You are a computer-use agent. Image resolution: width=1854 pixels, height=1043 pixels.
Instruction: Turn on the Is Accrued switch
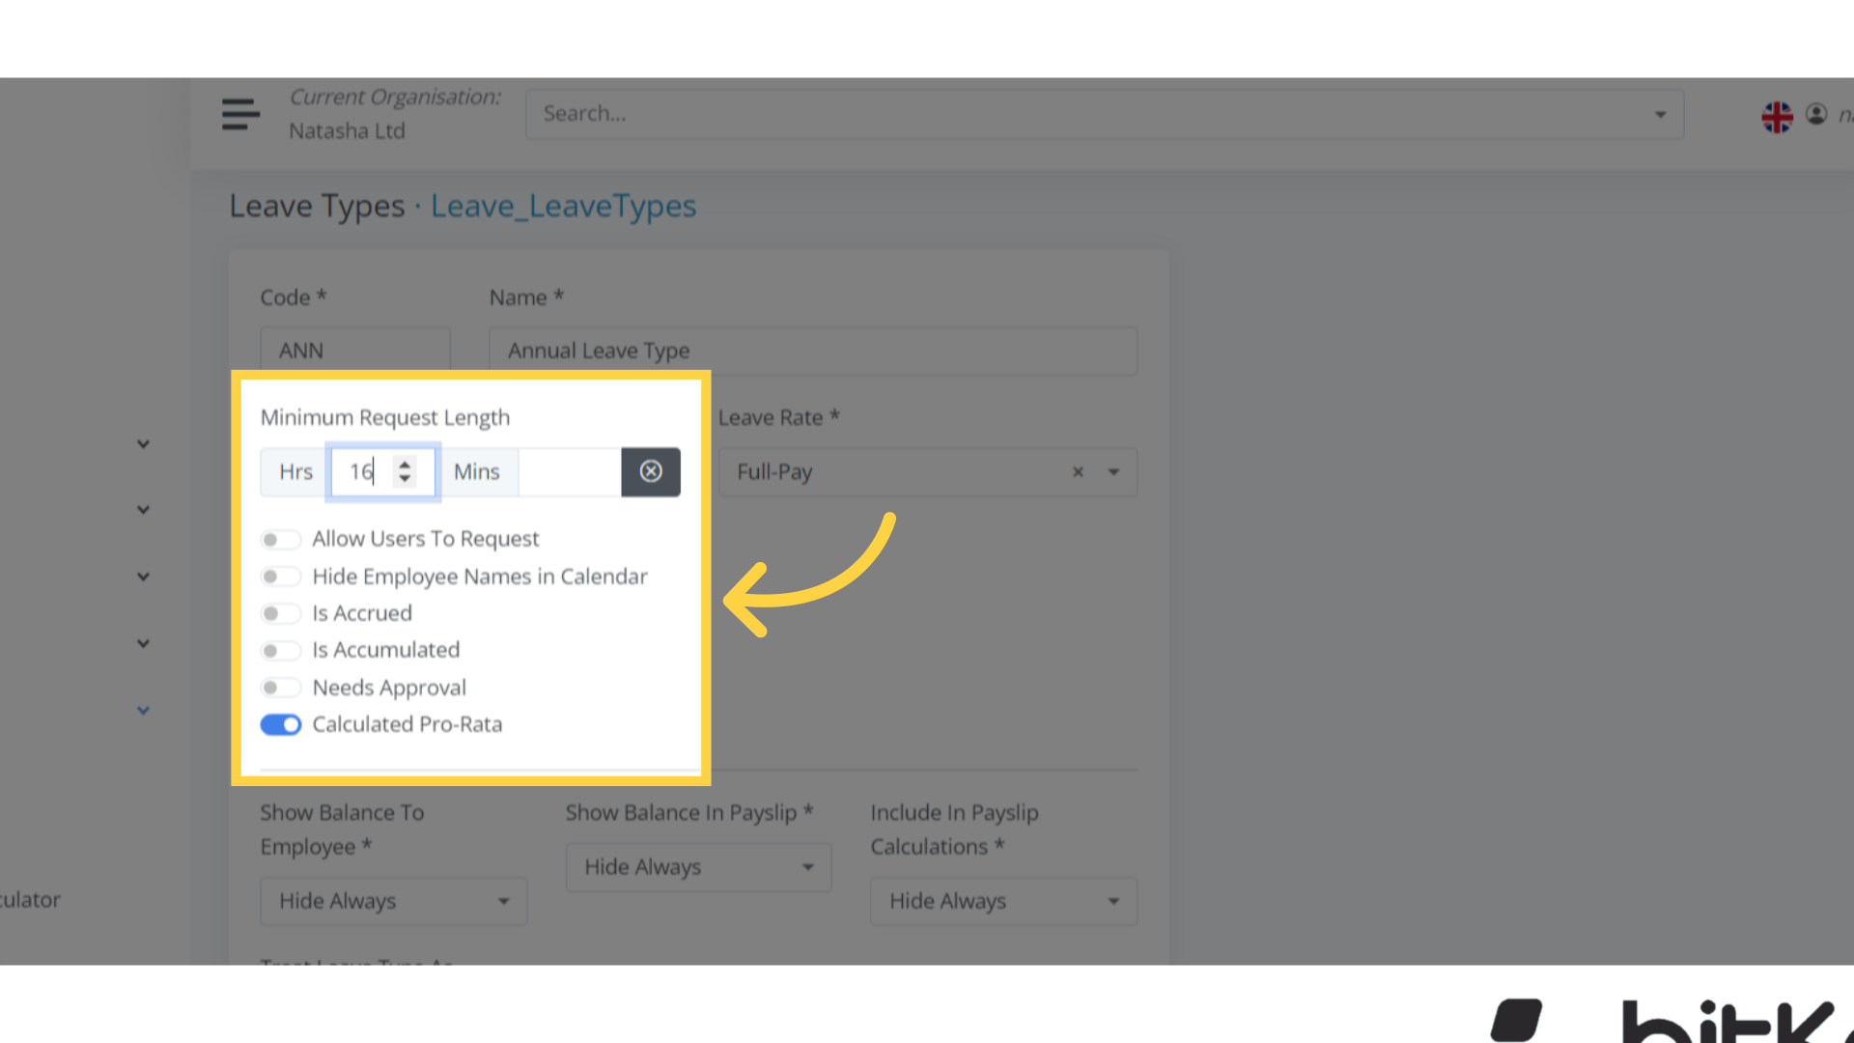pyautogui.click(x=281, y=613)
